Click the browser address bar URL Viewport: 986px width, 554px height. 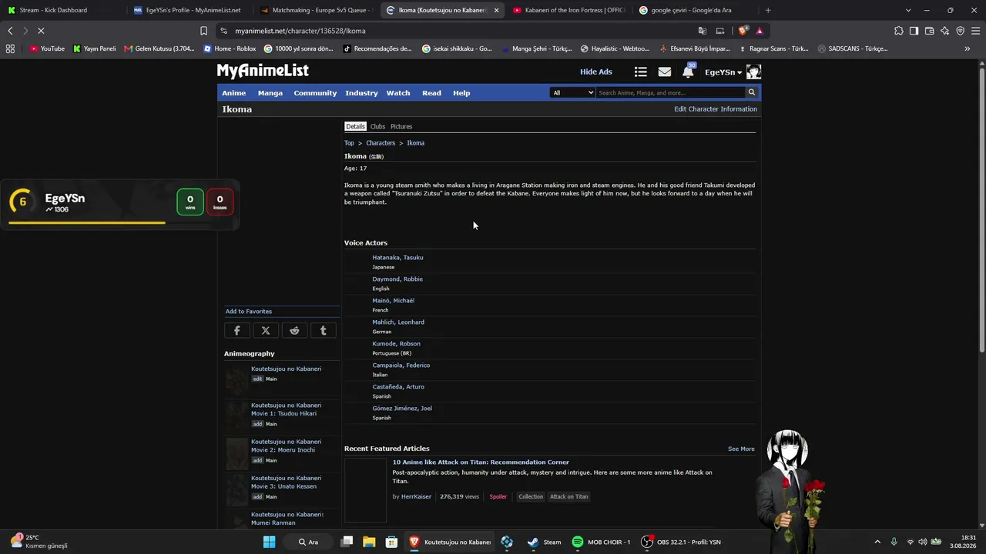[x=300, y=31]
